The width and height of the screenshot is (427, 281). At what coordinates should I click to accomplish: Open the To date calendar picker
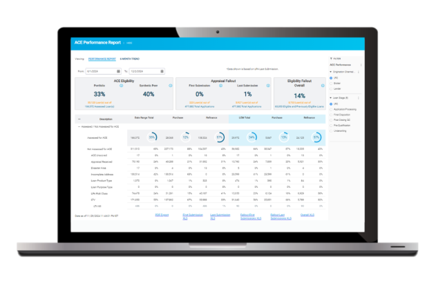coord(163,71)
